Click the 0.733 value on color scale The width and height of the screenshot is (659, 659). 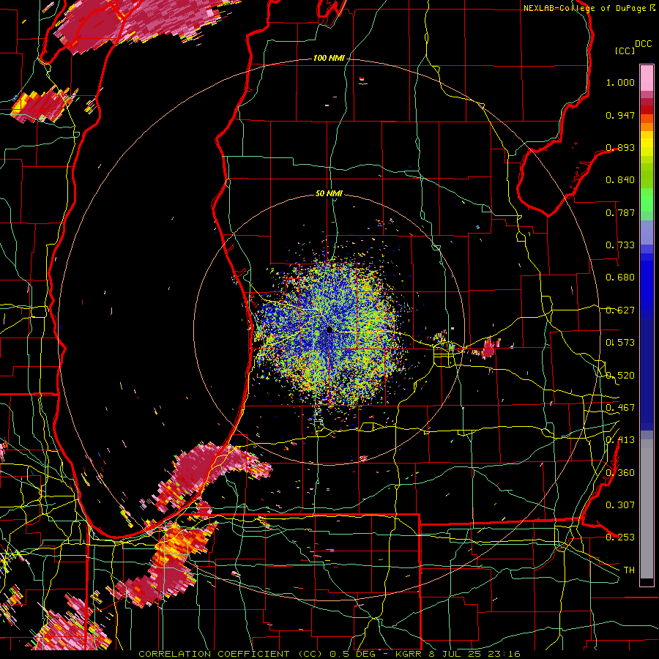[x=620, y=245]
